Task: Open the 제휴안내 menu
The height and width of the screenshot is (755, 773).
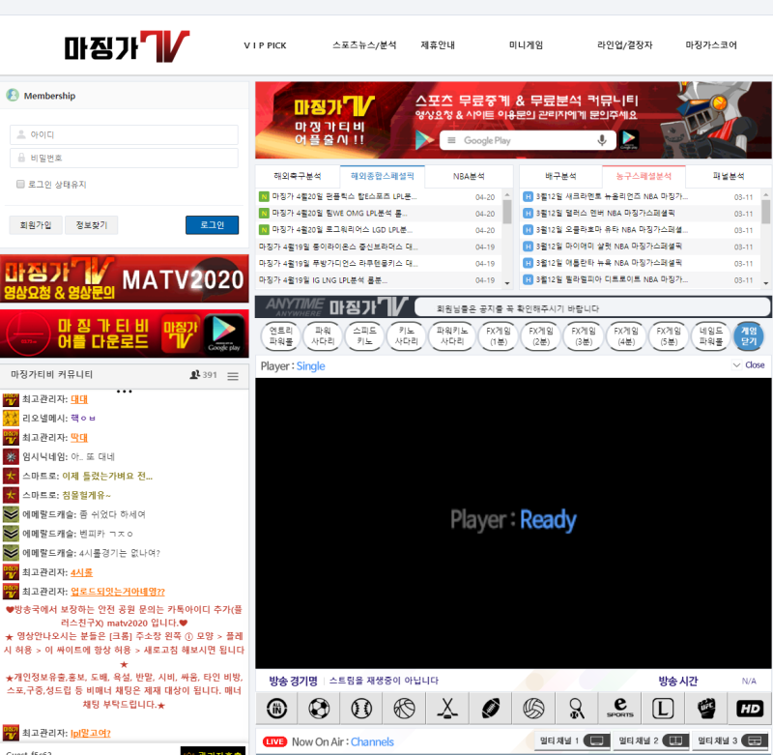Action: (x=438, y=44)
